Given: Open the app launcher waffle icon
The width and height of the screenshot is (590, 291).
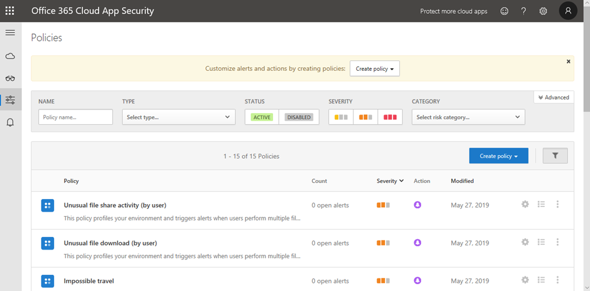Looking at the screenshot, I should pyautogui.click(x=10, y=11).
